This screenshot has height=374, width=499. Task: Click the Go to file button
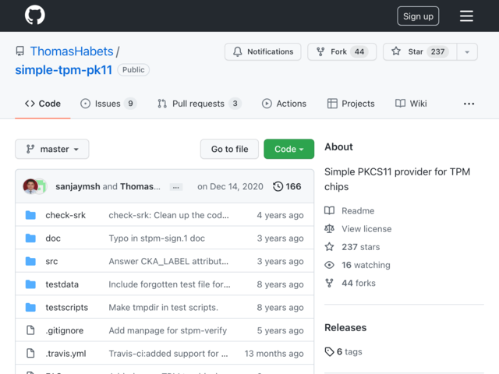(229, 149)
